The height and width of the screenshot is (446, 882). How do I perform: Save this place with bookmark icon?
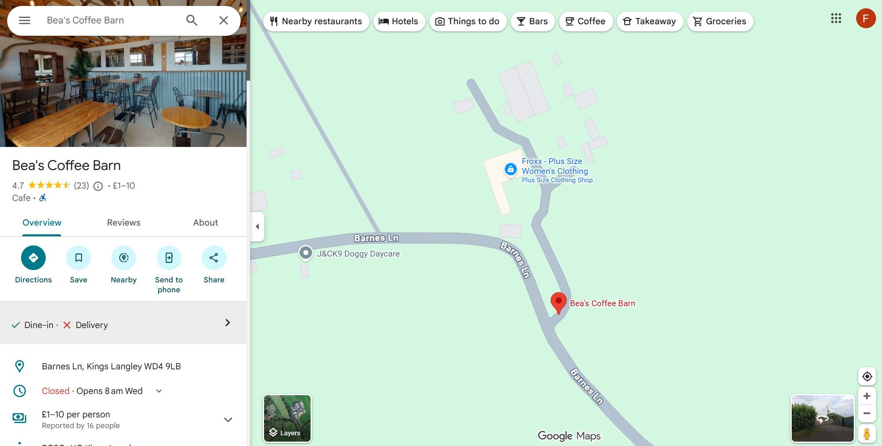pyautogui.click(x=78, y=258)
